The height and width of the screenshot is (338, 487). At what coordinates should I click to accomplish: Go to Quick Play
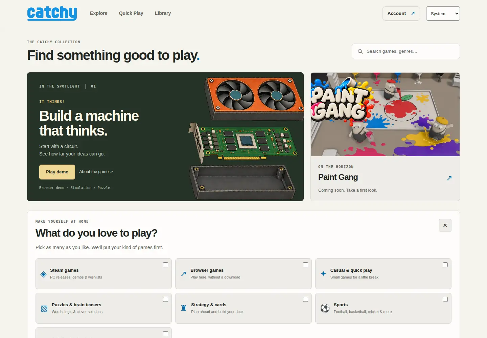click(x=131, y=13)
